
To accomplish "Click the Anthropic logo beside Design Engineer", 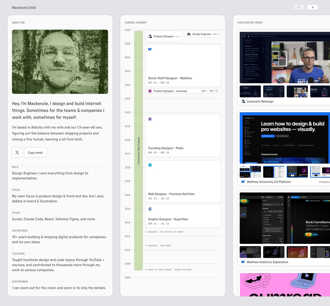I will coord(189,34).
